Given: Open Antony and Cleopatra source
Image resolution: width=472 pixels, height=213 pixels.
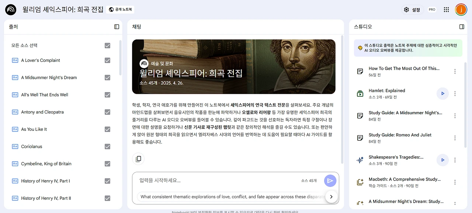Looking at the screenshot, I should 42,112.
